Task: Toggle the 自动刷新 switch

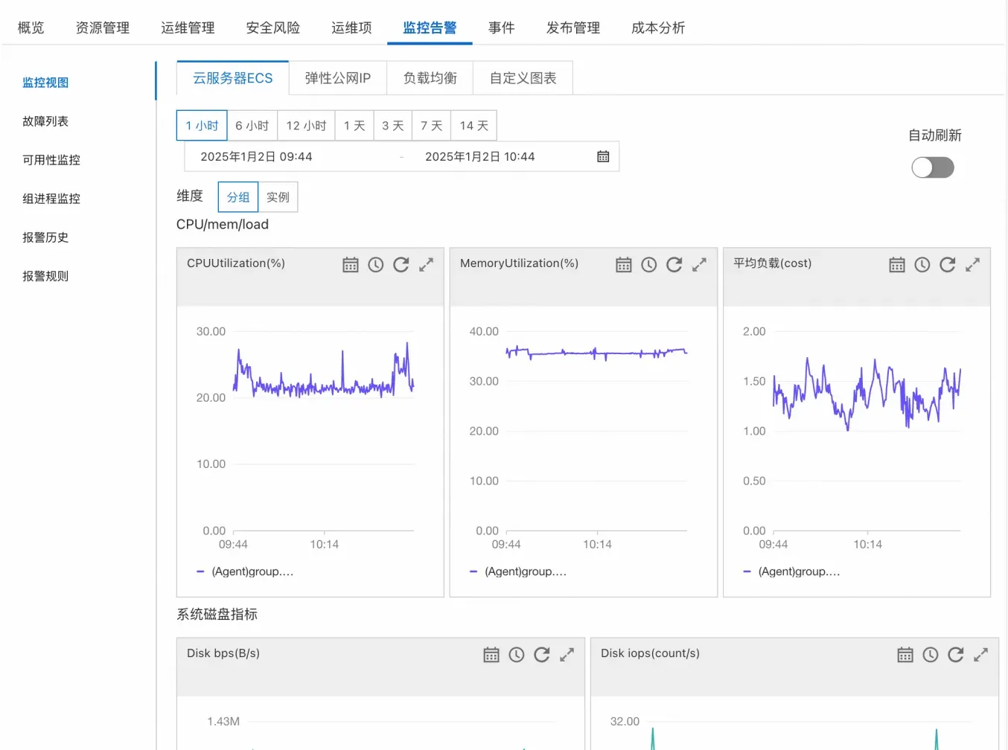Action: (x=933, y=167)
